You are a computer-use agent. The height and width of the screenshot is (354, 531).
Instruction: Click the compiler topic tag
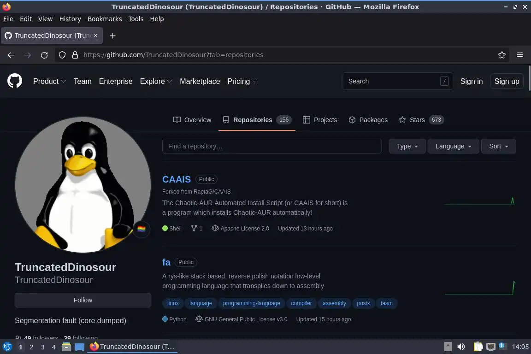click(x=301, y=303)
